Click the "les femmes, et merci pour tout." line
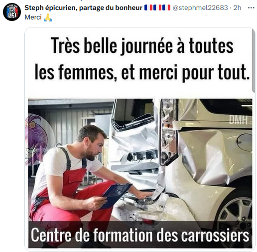Image resolution: width=257 pixels, height=252 pixels. [142, 72]
